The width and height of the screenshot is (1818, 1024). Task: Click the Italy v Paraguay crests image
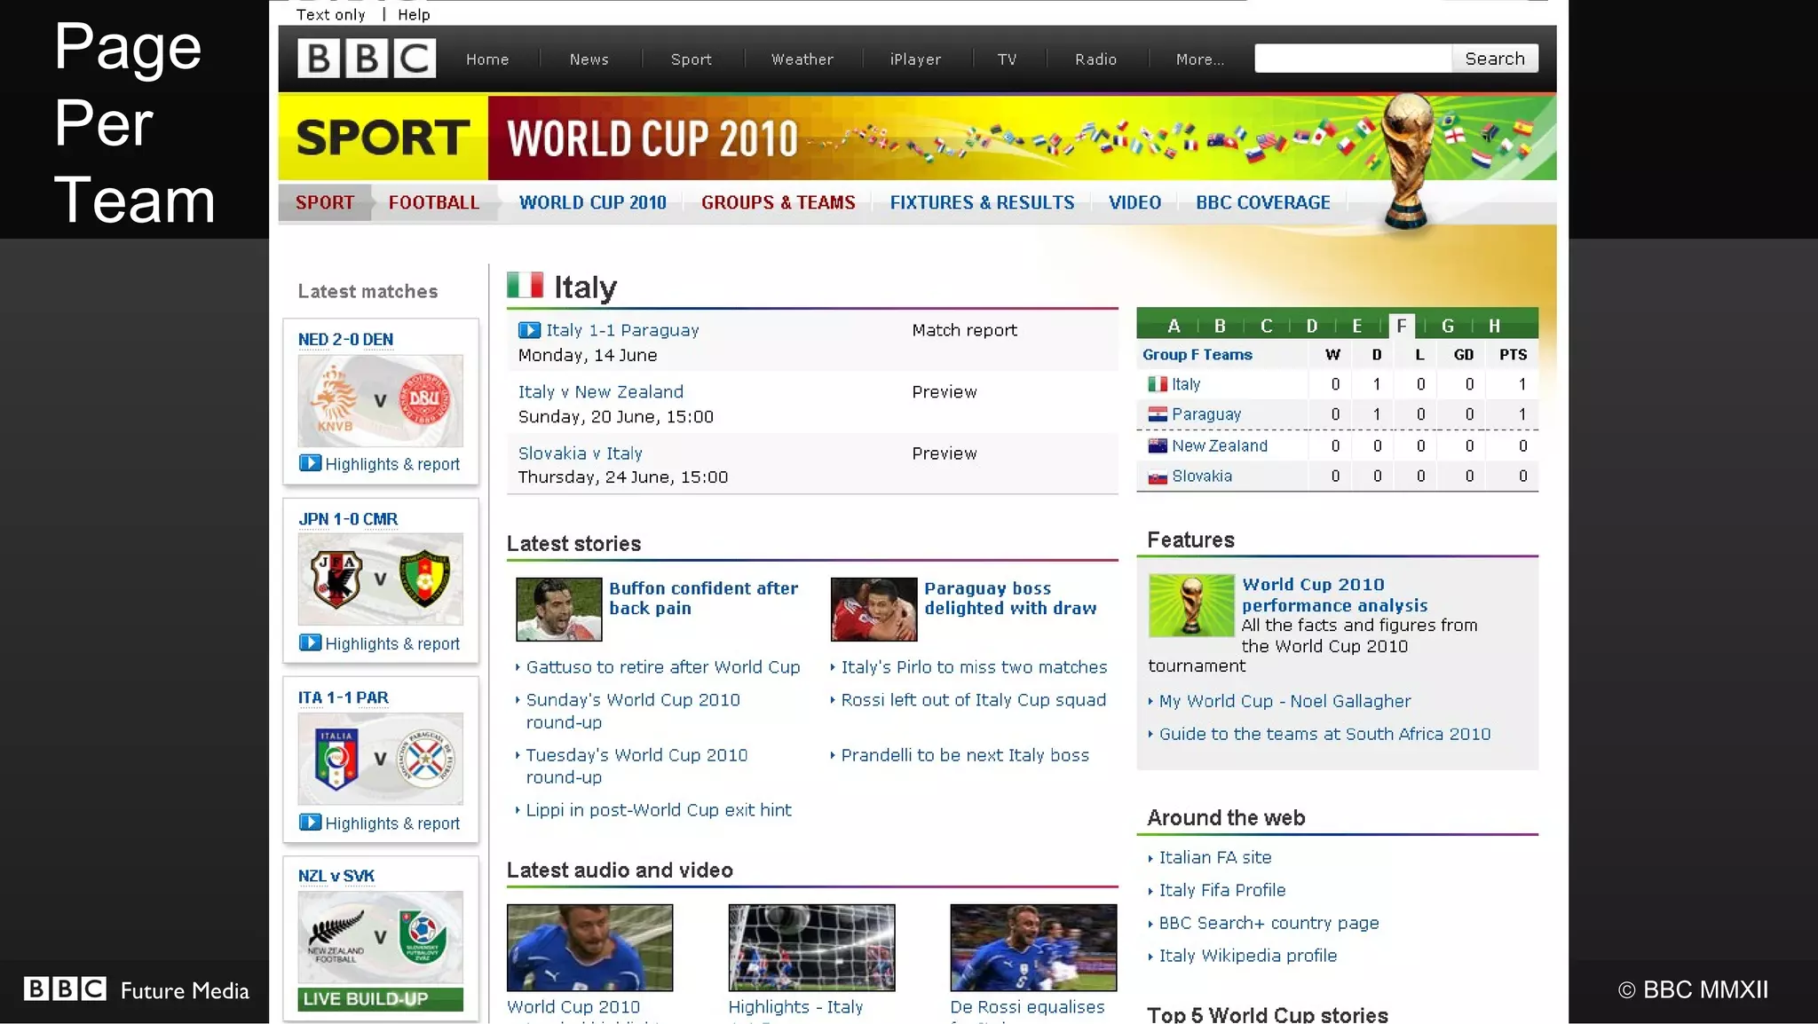pos(380,759)
